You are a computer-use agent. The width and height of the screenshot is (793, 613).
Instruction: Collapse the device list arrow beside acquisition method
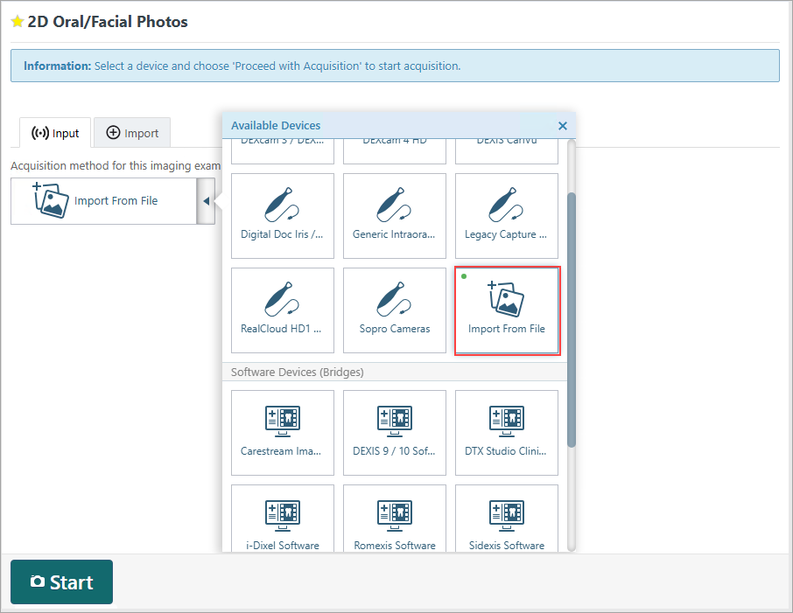click(206, 201)
